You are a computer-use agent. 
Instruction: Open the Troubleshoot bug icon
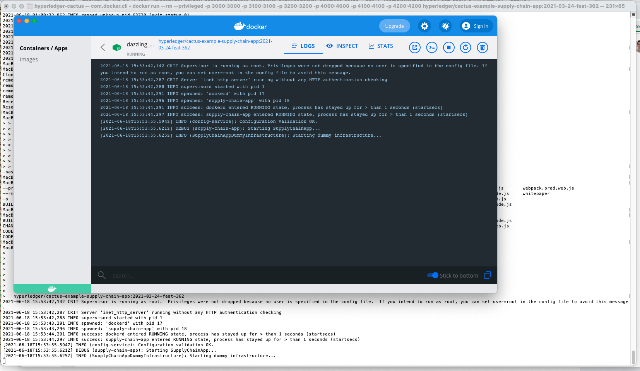click(x=445, y=26)
